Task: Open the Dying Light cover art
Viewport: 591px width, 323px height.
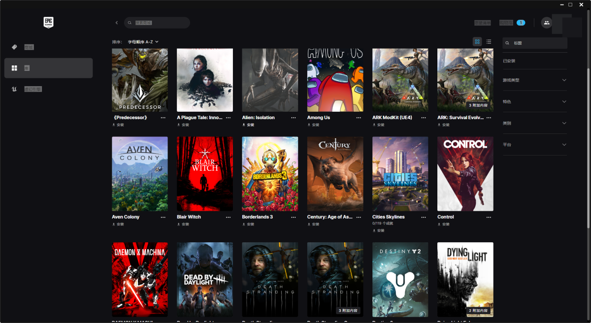Action: [x=465, y=279]
